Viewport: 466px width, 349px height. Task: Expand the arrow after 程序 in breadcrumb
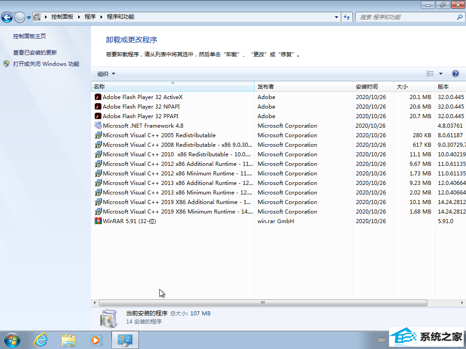(x=101, y=17)
